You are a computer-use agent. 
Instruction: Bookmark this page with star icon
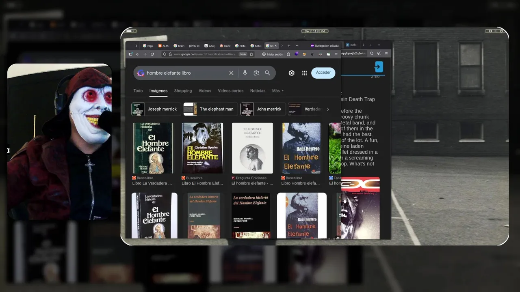251,54
